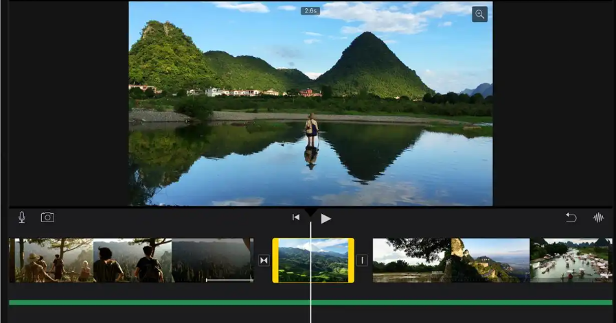Image resolution: width=616 pixels, height=323 pixels.
Task: Show audio waveforms icon
Action: point(598,217)
